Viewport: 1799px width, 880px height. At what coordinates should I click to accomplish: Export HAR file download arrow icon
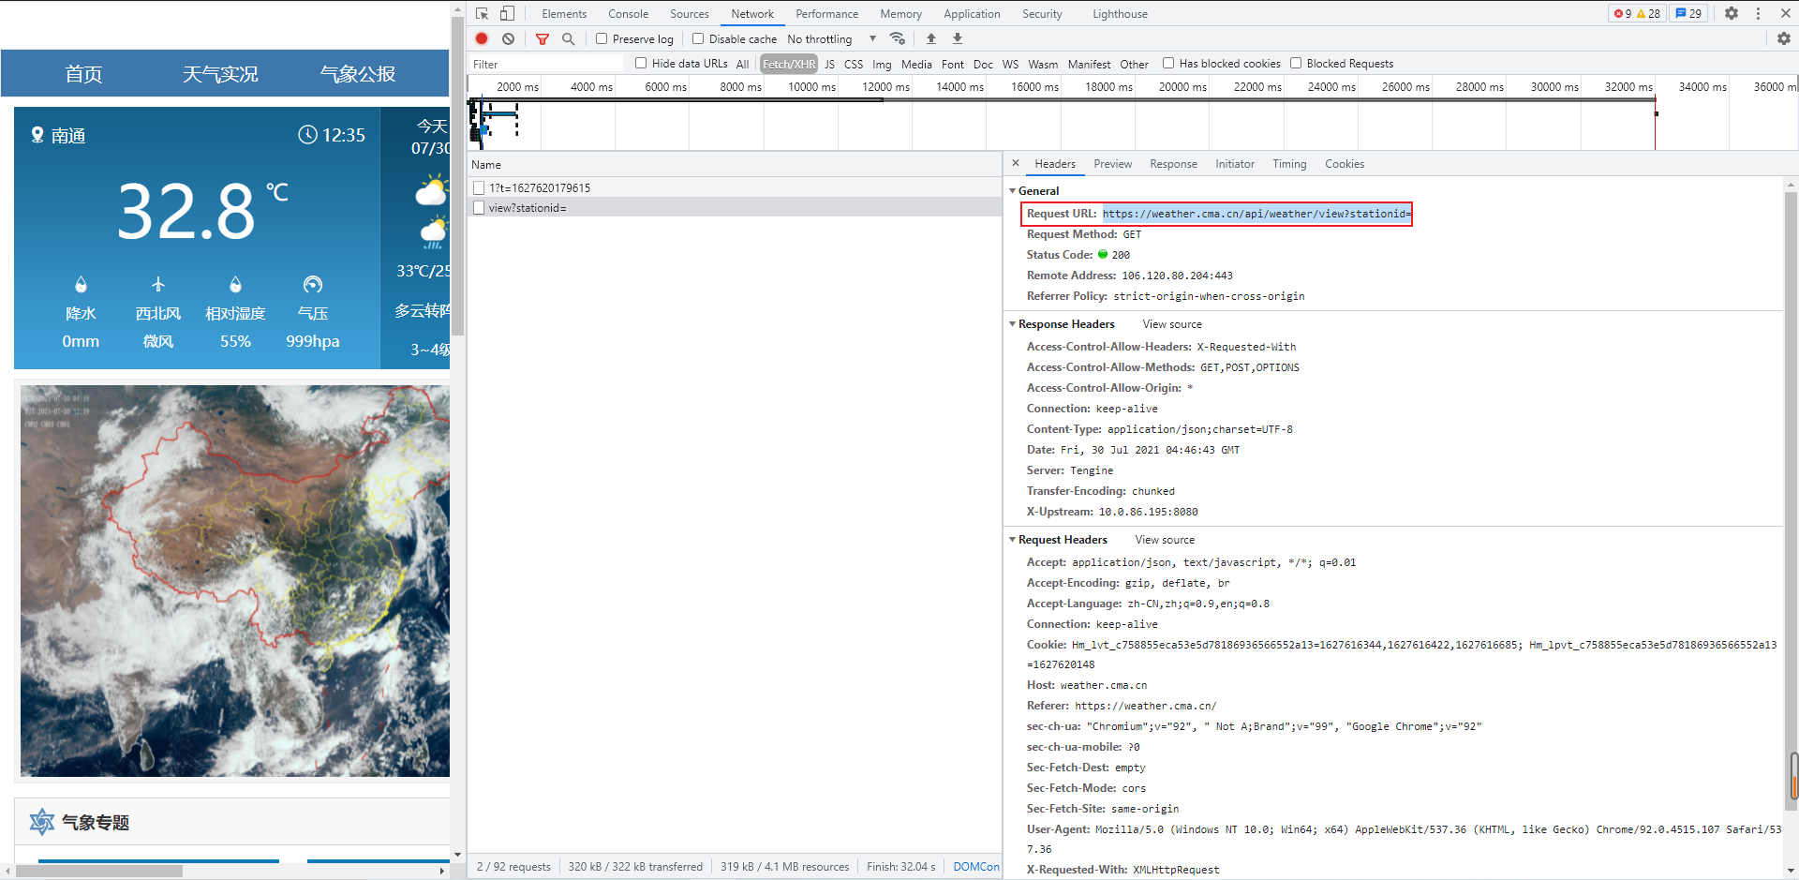(x=958, y=38)
